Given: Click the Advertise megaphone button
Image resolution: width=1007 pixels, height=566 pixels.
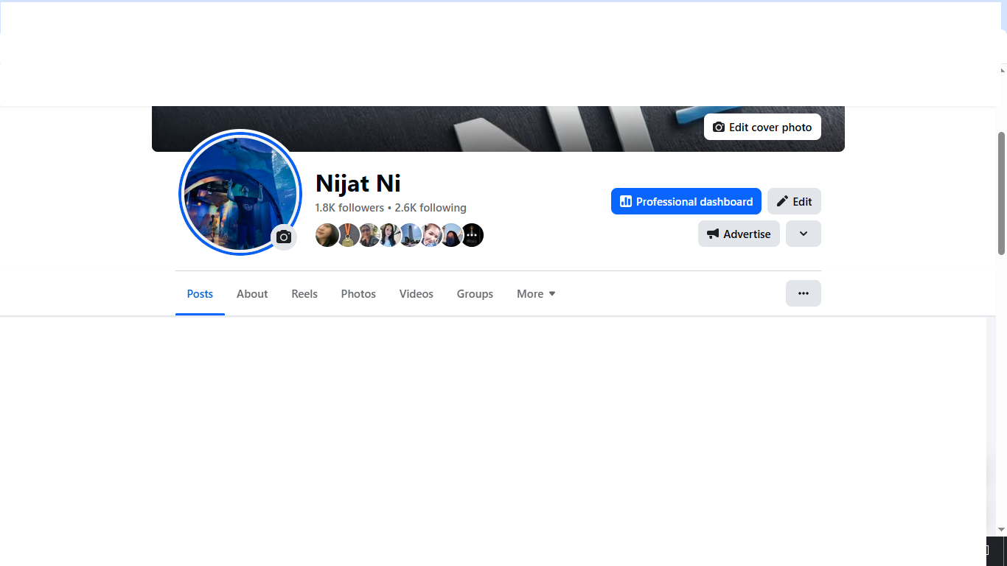Looking at the screenshot, I should [739, 234].
